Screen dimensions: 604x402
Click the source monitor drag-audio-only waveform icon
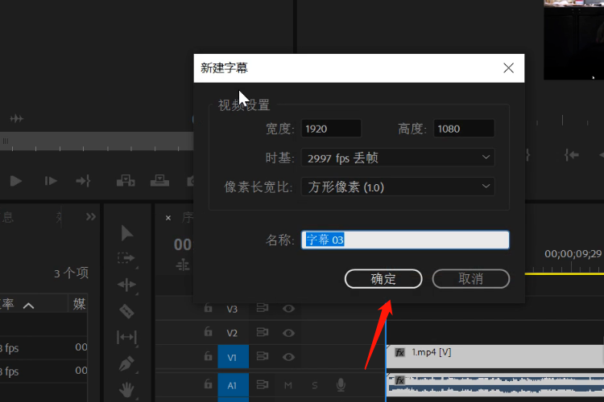coord(17,118)
